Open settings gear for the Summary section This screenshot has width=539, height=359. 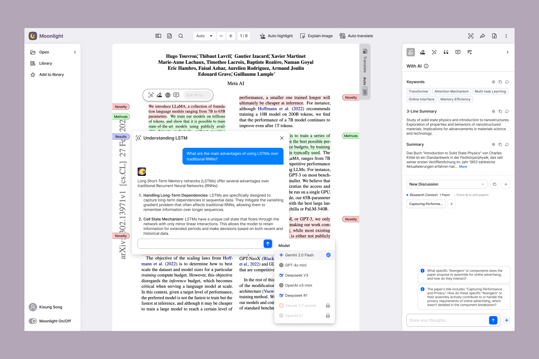click(x=494, y=144)
